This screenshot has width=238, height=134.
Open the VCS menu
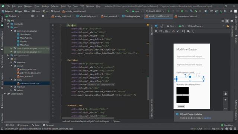coord(82,6)
